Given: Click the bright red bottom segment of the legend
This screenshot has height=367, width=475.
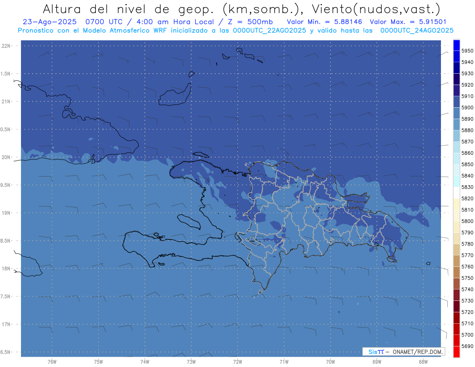Looking at the screenshot, I should pyautogui.click(x=456, y=352).
